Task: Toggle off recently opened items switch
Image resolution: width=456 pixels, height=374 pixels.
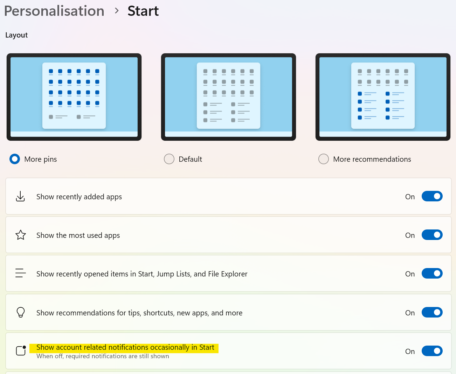Action: click(x=432, y=274)
